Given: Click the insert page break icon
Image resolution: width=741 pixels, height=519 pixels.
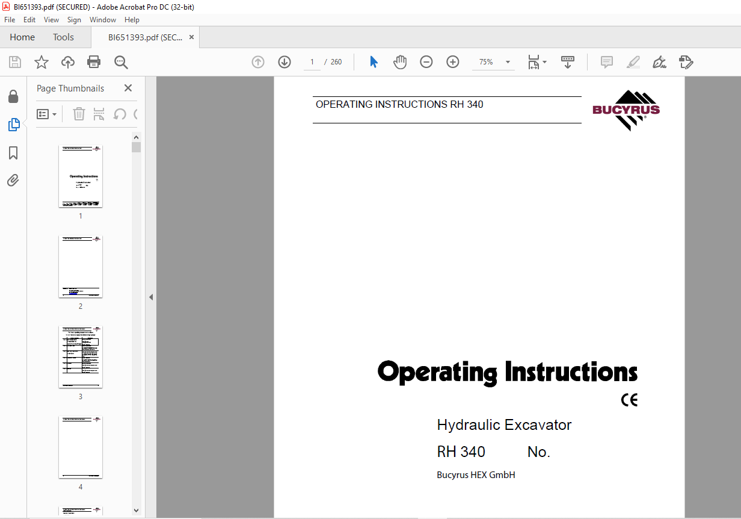Looking at the screenshot, I should point(99,114).
